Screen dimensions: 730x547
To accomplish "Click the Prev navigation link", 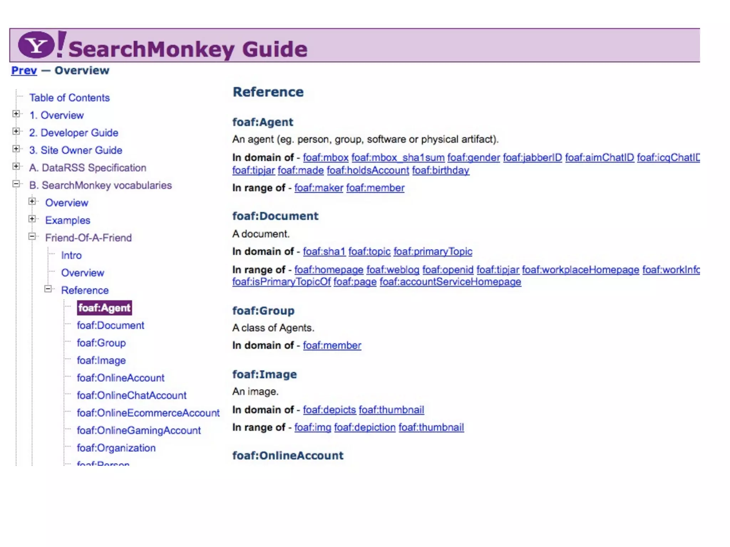I will coord(24,71).
